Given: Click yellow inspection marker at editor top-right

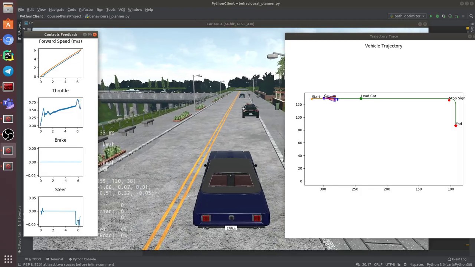Looking at the screenshot, I should pos(468,29).
